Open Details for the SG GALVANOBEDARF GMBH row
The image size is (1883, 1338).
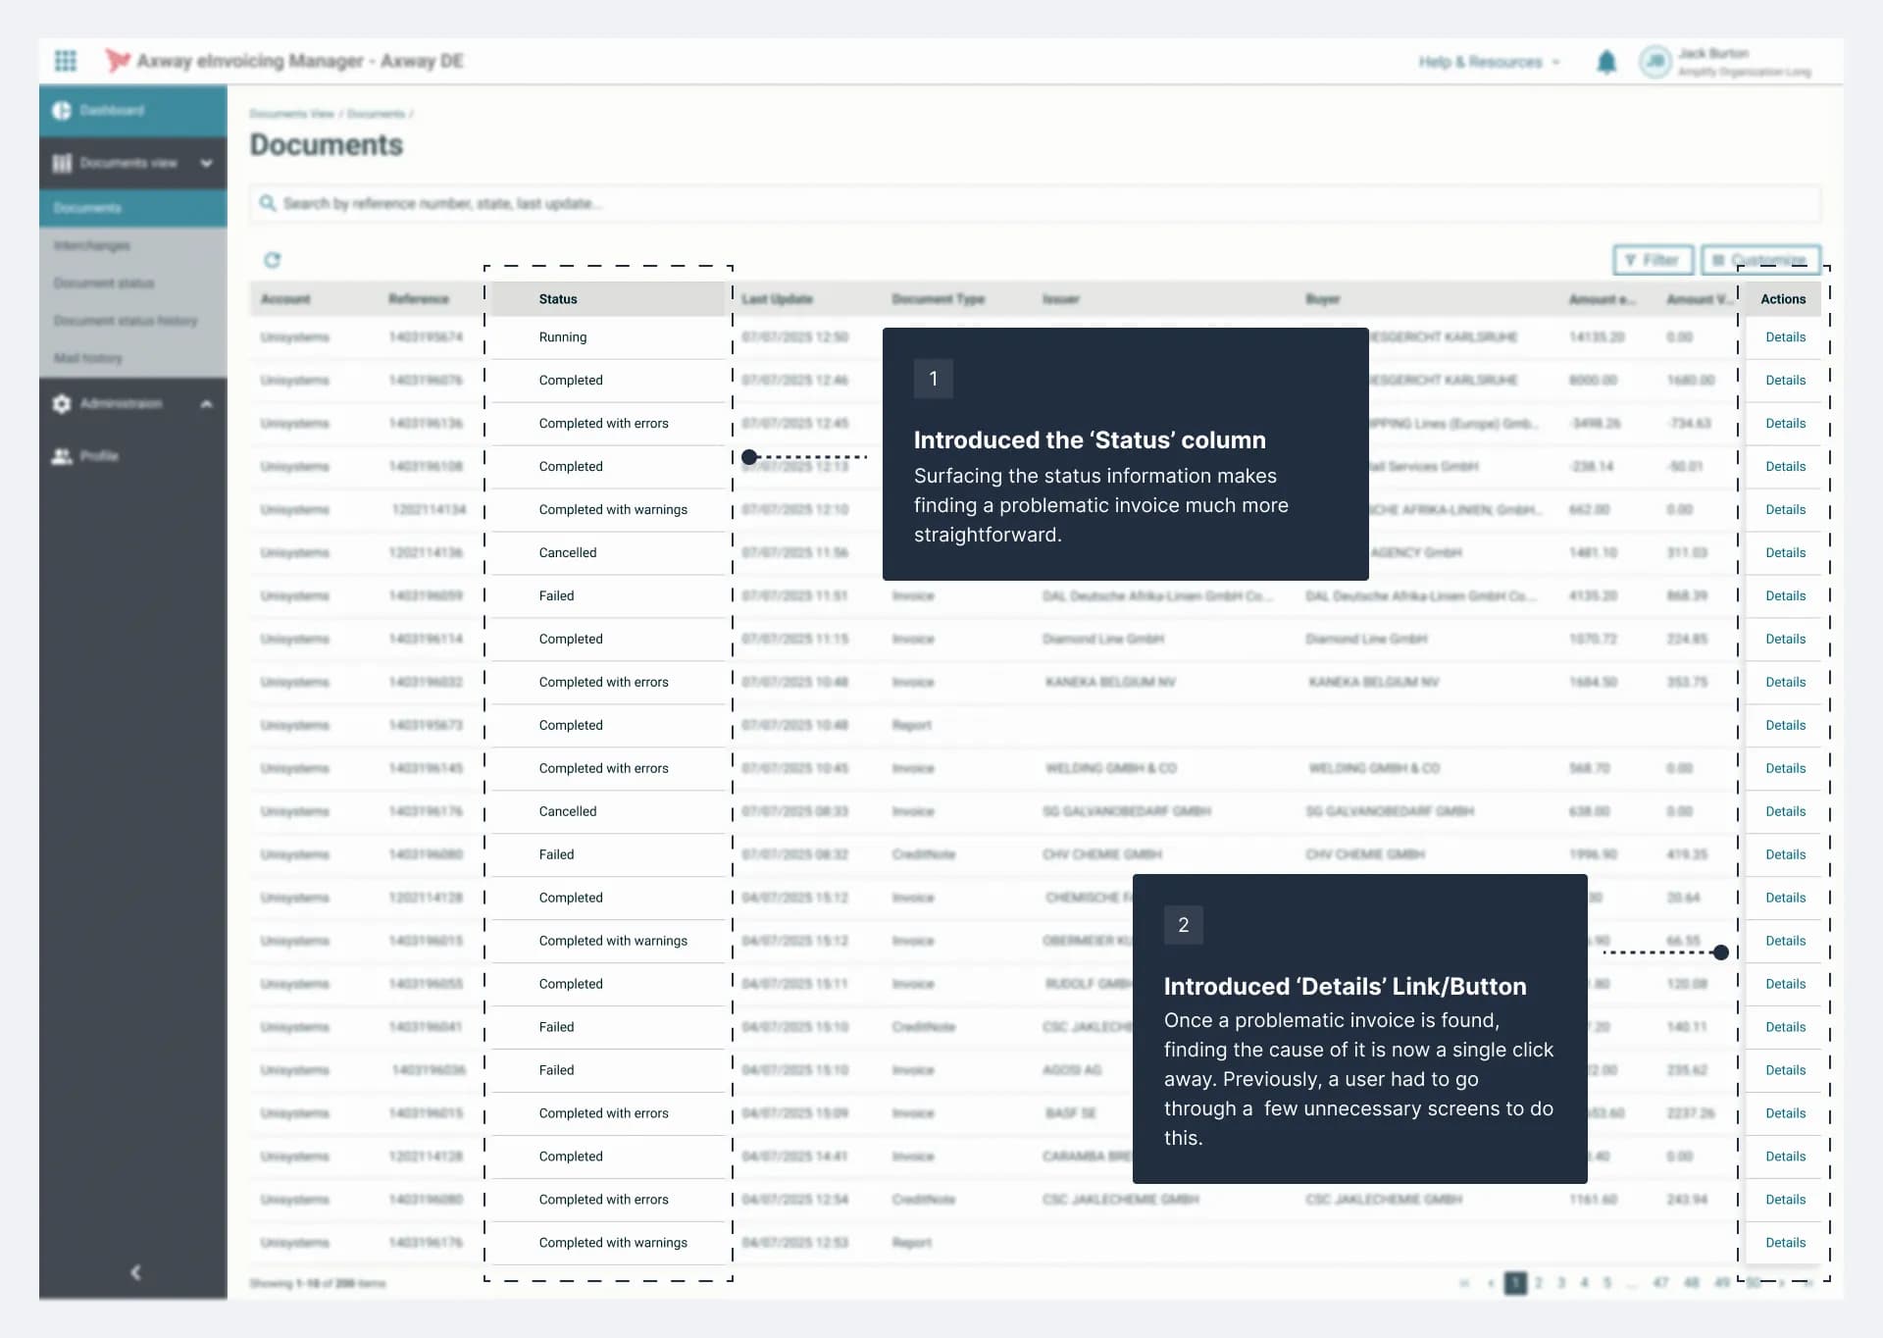click(1785, 811)
